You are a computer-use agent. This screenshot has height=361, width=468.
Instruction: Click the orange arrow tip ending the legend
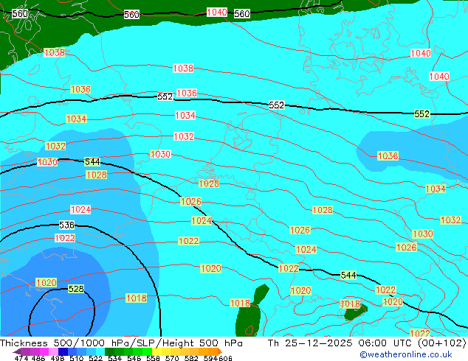(x=220, y=351)
